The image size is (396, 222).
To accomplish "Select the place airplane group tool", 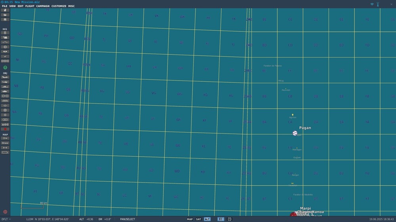I will tap(5, 77).
